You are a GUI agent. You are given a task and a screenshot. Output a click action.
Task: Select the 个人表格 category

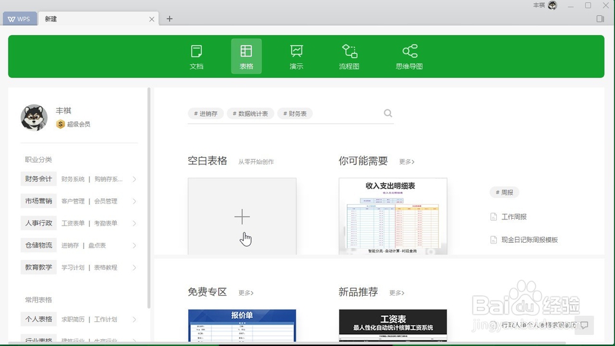click(x=38, y=319)
